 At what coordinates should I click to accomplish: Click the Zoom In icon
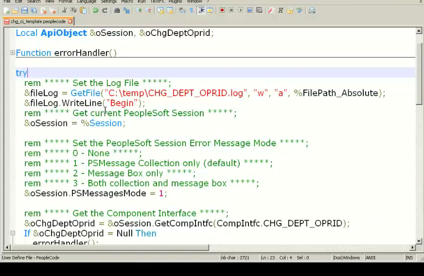(139, 11)
